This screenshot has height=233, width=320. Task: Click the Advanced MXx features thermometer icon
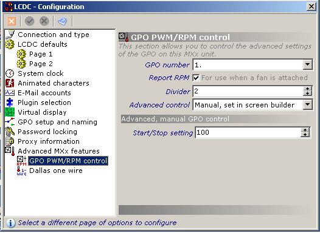click(x=10, y=151)
